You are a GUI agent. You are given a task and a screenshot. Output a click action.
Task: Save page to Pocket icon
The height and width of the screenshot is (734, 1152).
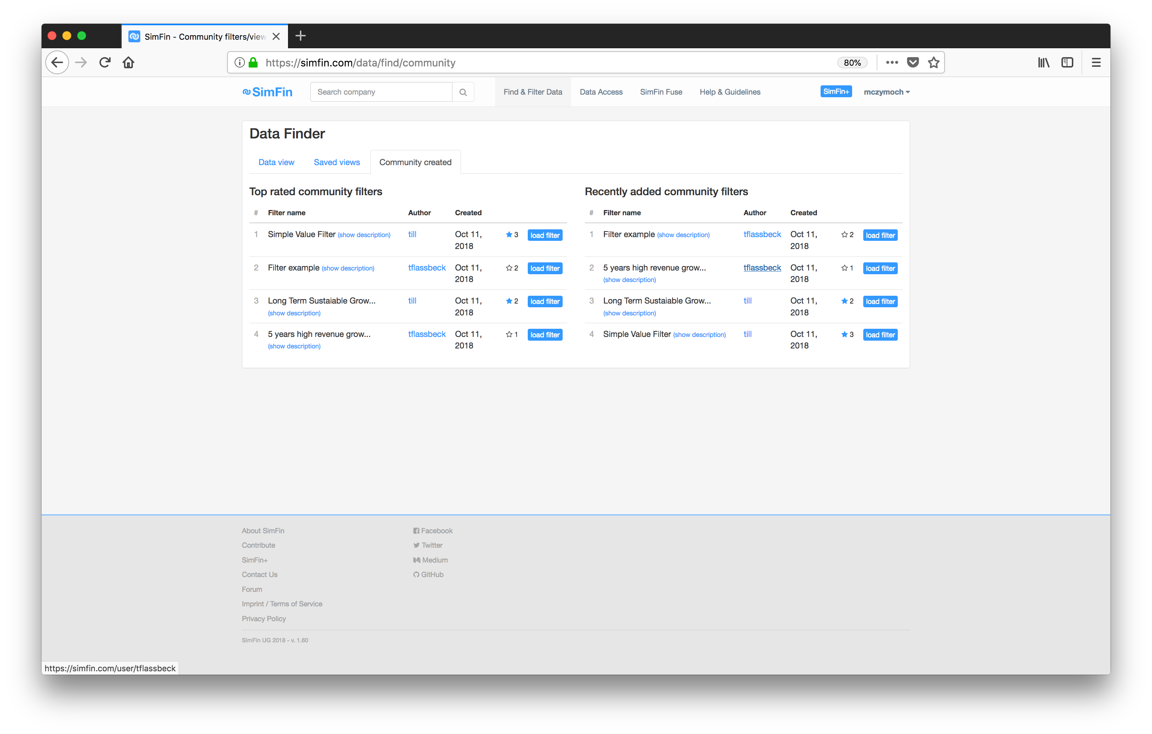(912, 63)
